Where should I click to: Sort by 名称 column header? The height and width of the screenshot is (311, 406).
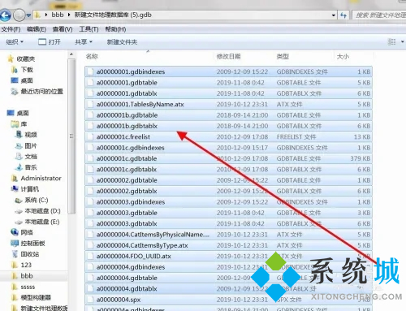[92, 56]
